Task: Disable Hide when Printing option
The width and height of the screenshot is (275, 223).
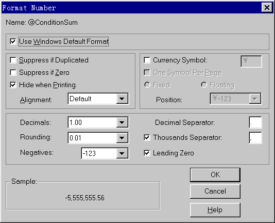Action: pos(13,85)
